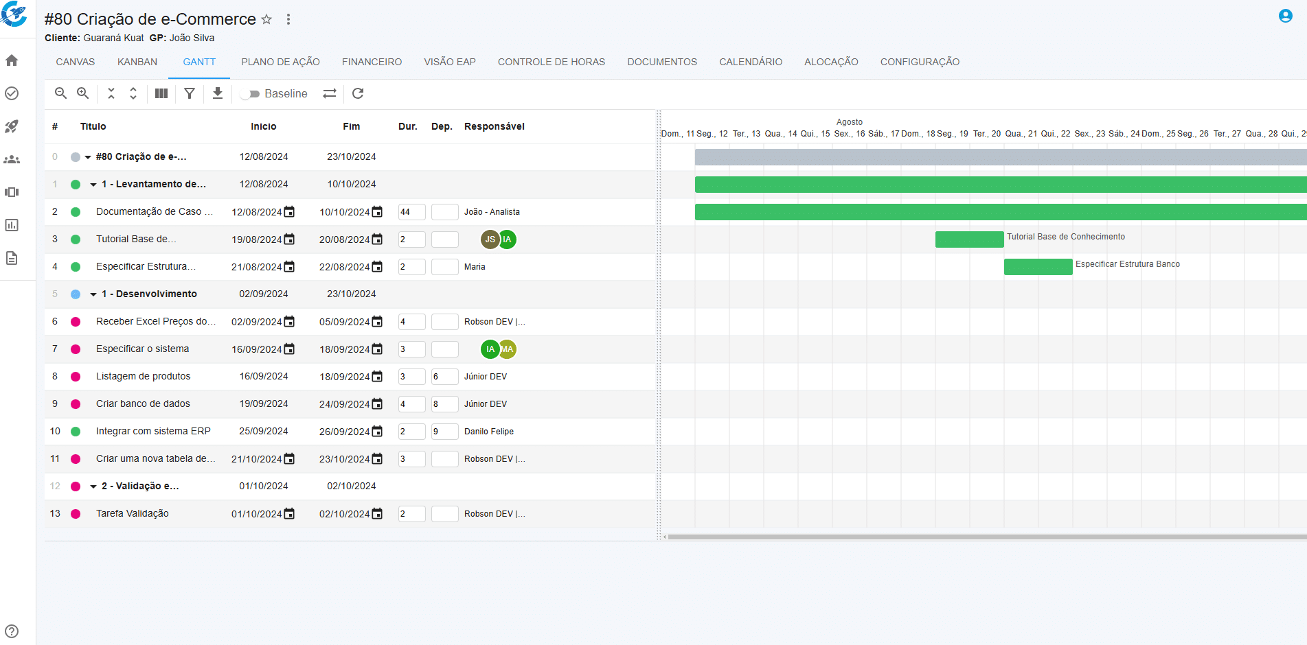Expand all Gantt rows
The image size is (1307, 645).
coord(133,93)
